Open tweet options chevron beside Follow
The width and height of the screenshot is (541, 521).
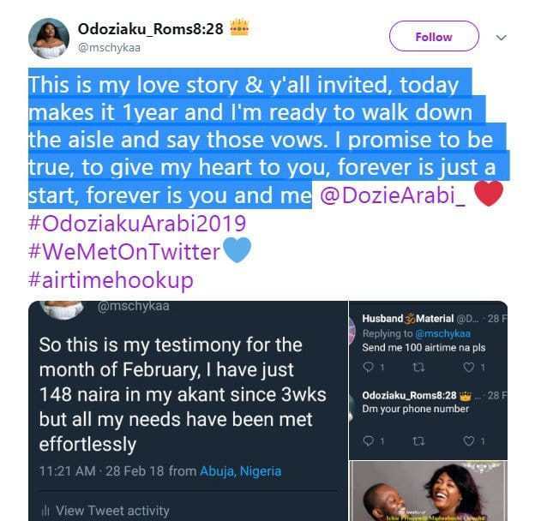tap(502, 38)
